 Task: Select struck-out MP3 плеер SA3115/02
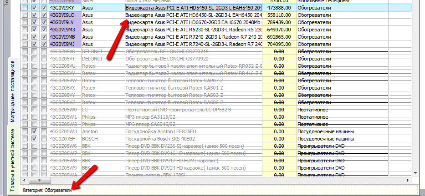point(194,117)
